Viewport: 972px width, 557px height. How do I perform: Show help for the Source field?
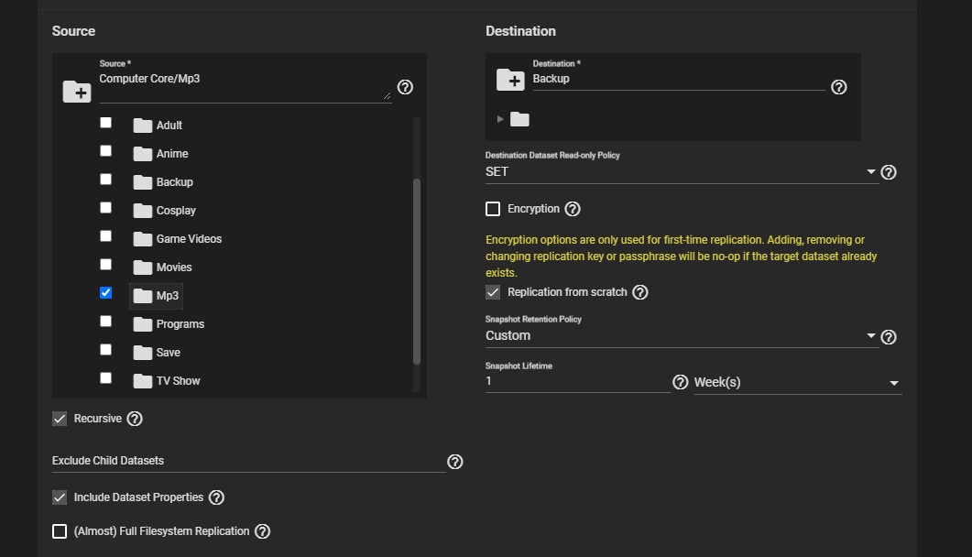405,87
